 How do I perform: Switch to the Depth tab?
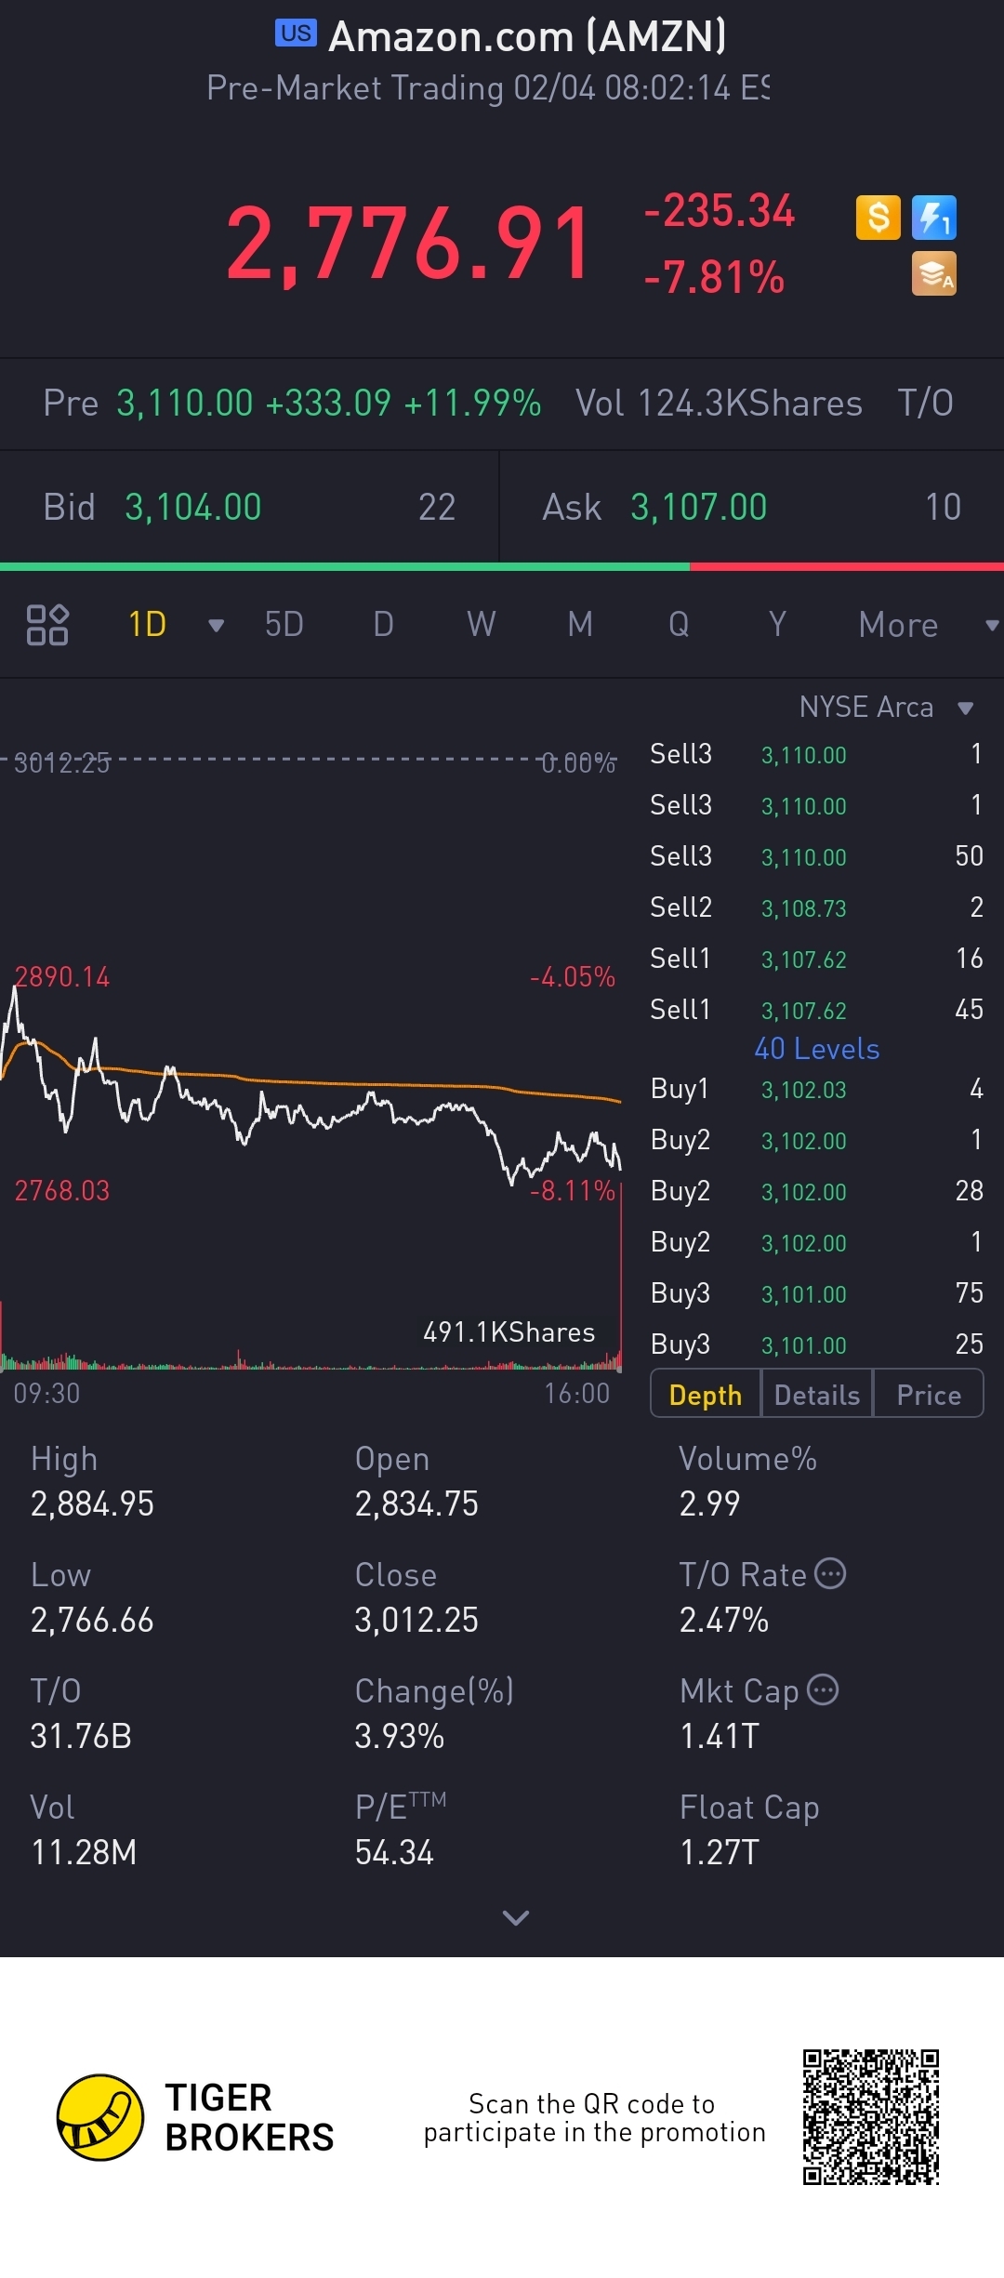(706, 1395)
